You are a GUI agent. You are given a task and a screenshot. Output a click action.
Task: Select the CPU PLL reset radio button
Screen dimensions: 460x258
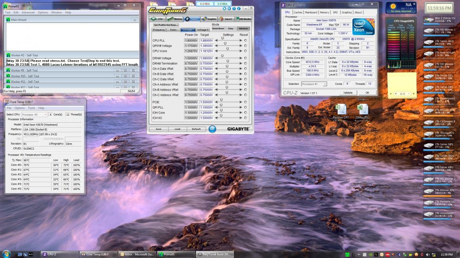[245, 40]
